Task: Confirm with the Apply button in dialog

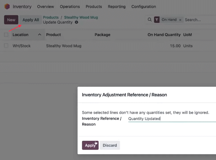Action: (90, 145)
